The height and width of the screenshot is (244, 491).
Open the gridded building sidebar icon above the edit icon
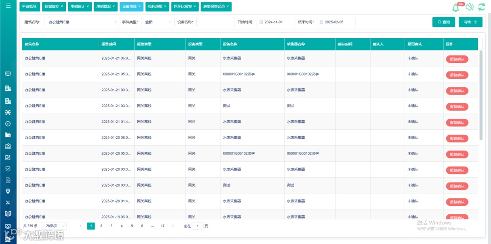click(8, 146)
